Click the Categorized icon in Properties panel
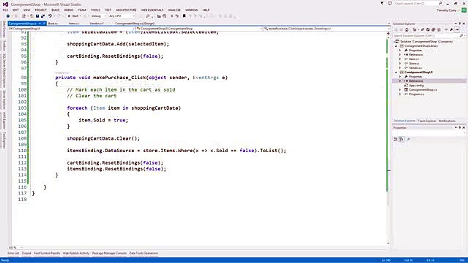 tap(396, 139)
